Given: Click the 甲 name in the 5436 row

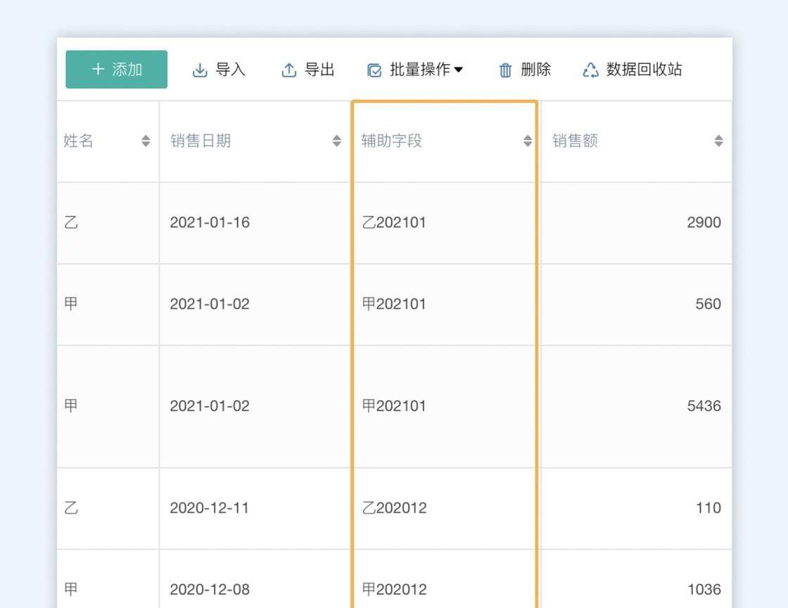Looking at the screenshot, I should [x=71, y=405].
